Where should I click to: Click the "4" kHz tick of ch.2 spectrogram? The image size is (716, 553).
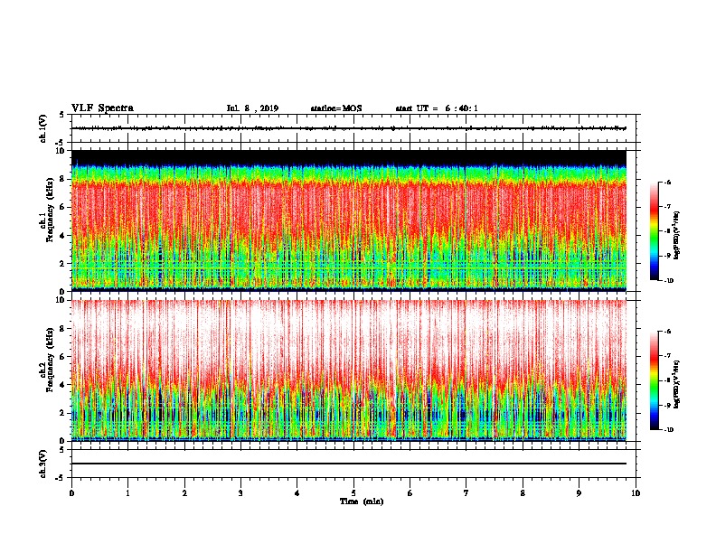(x=62, y=385)
